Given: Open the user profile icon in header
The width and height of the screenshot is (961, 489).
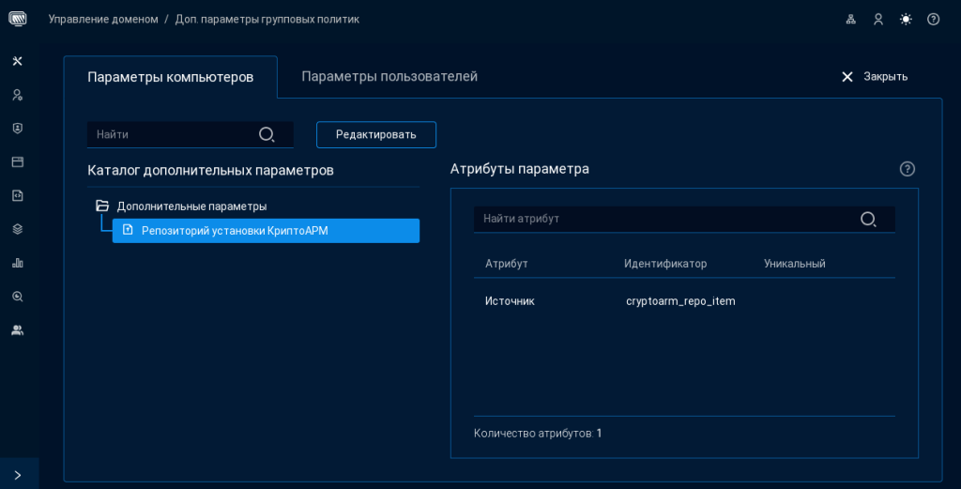Looking at the screenshot, I should coord(878,19).
